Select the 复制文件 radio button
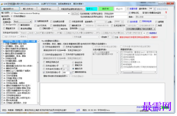The image size is (177, 116). 73,65
